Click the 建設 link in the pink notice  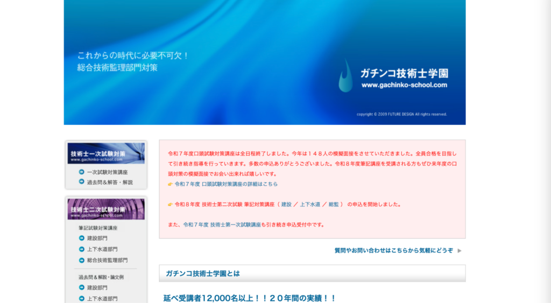click(287, 205)
